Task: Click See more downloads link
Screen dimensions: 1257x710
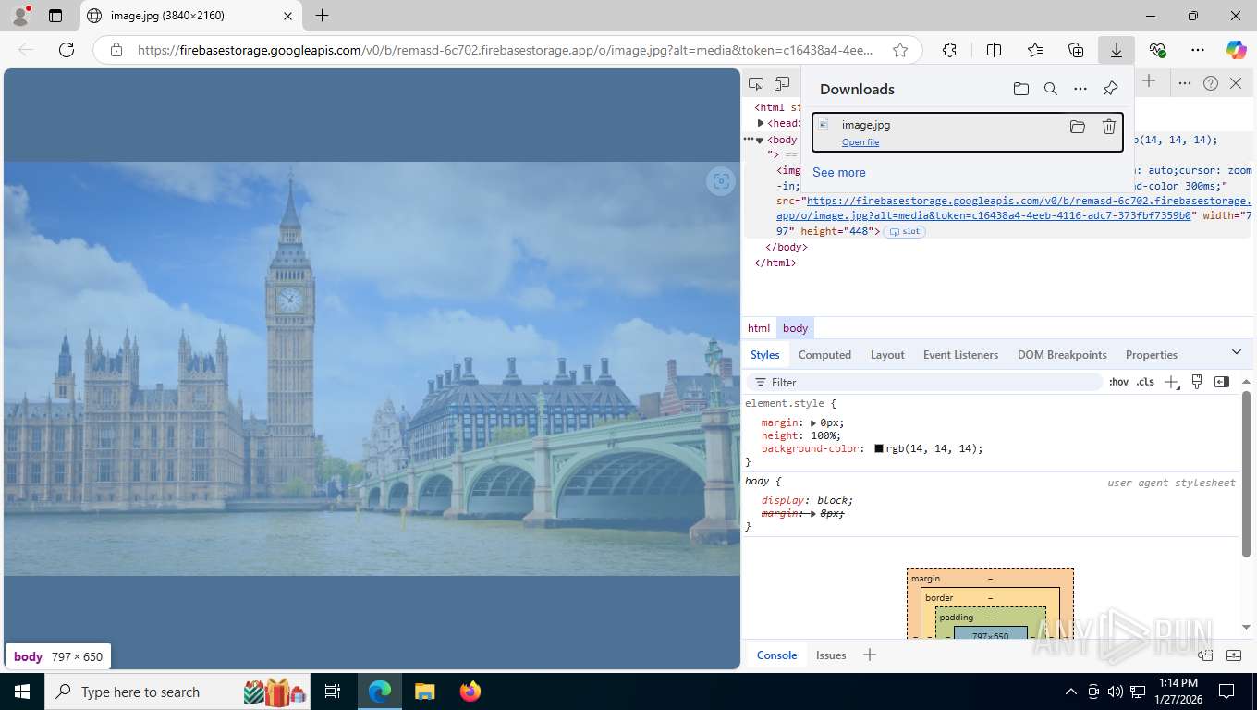Action: coord(839,172)
